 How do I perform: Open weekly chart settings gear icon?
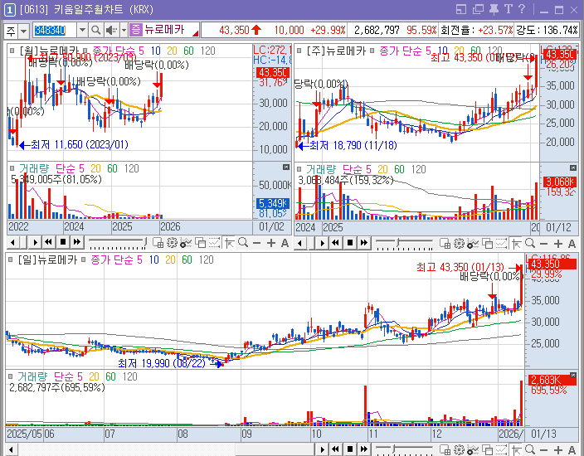tap(459, 244)
